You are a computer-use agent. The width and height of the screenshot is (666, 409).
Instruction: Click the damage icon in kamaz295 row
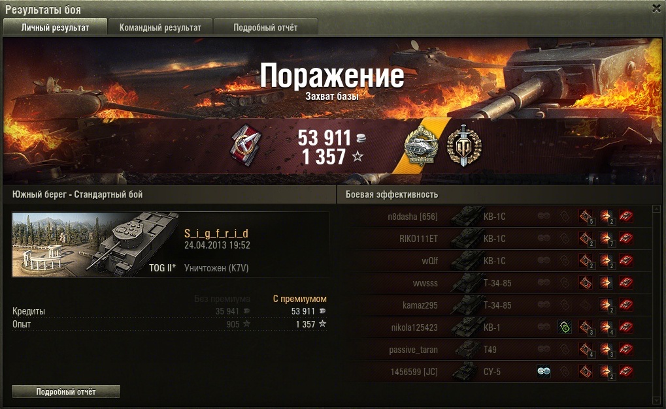point(606,305)
